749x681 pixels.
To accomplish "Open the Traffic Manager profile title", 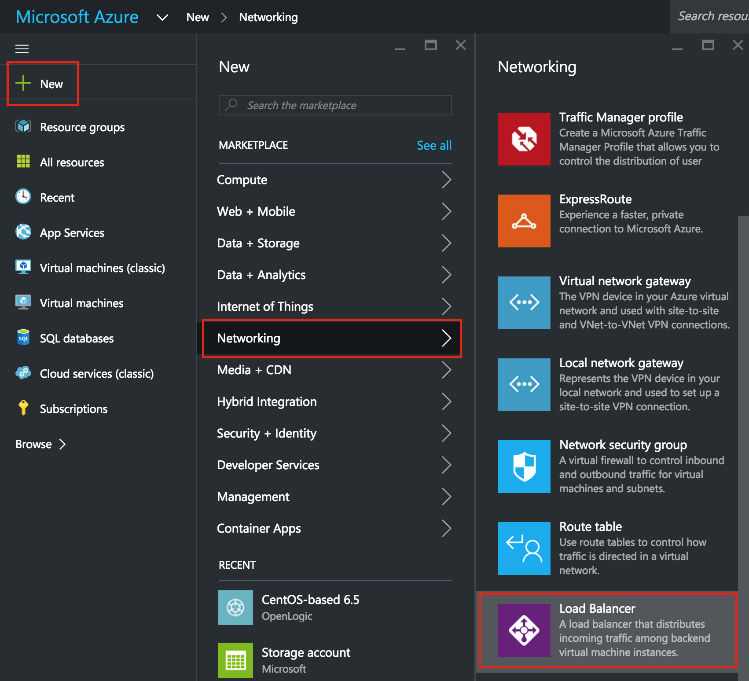I will tap(621, 117).
